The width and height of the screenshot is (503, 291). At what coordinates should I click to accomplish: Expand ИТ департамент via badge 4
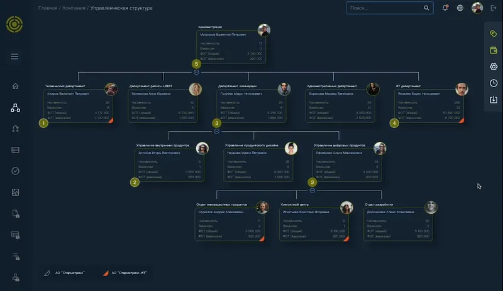(394, 124)
